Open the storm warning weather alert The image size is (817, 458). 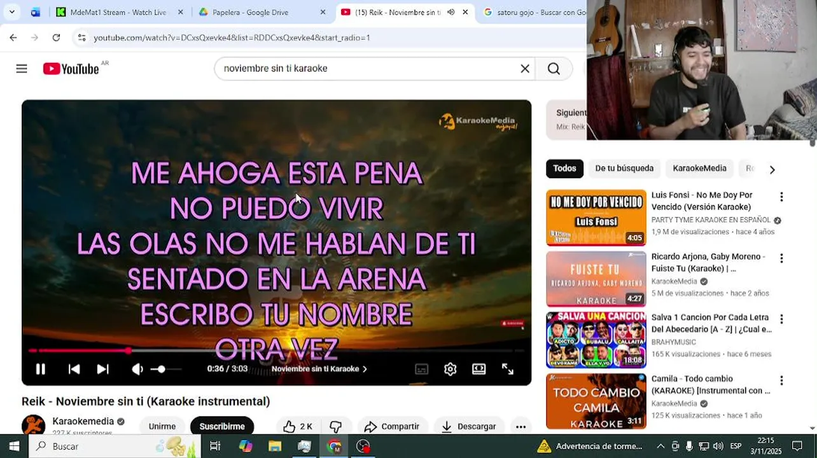tap(590, 446)
